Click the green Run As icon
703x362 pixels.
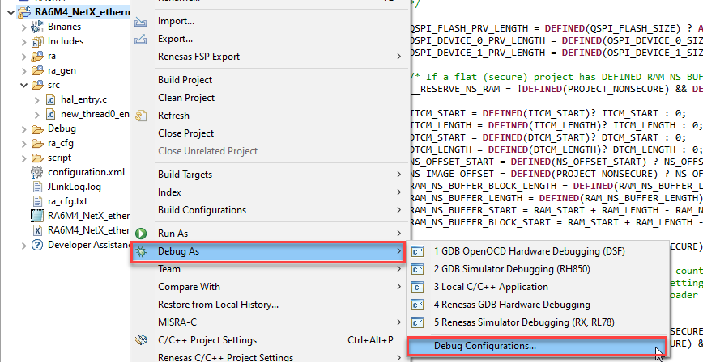[x=141, y=233]
